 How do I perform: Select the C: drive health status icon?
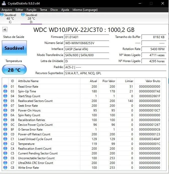[x=2, y=15]
